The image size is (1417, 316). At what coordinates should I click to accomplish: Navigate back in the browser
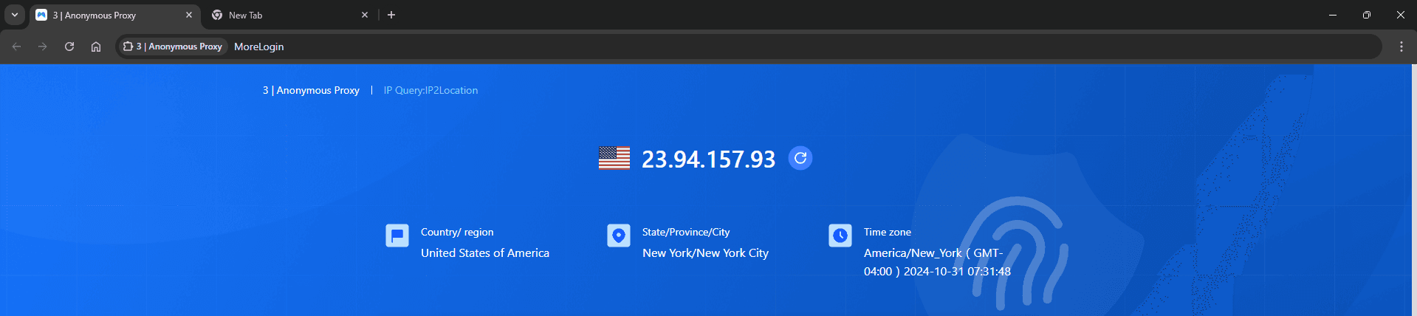(16, 47)
